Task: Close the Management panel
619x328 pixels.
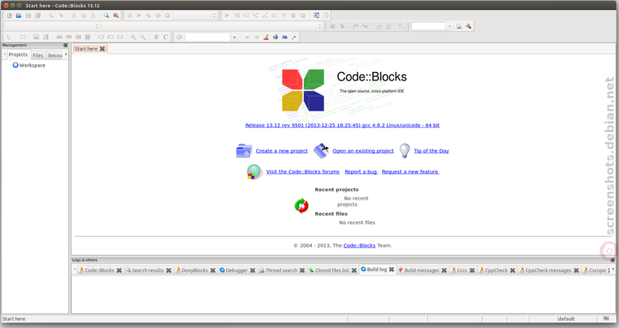Action: pos(66,46)
